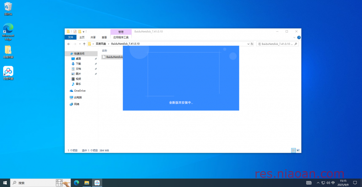The height and width of the screenshot is (187, 362).
Task: Open the volume tray icon
Action: (x=328, y=183)
